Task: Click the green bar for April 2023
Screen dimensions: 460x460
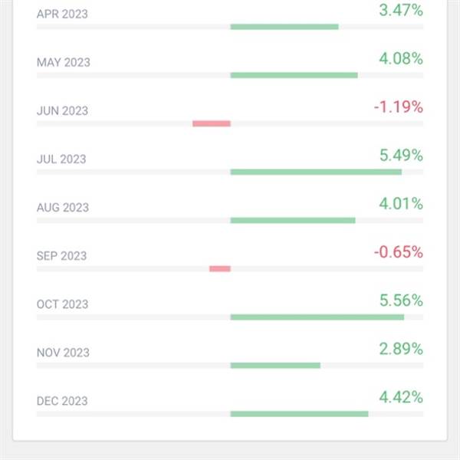Action: [284, 27]
